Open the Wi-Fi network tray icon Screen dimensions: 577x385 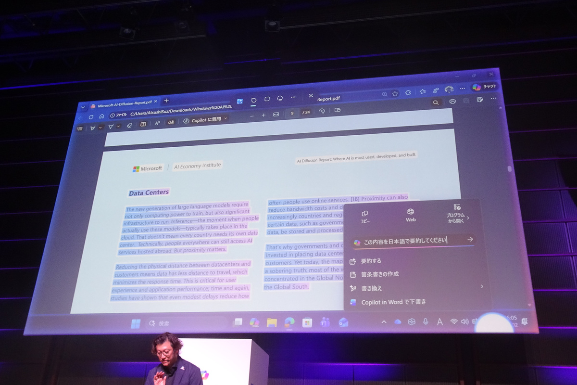tap(453, 321)
